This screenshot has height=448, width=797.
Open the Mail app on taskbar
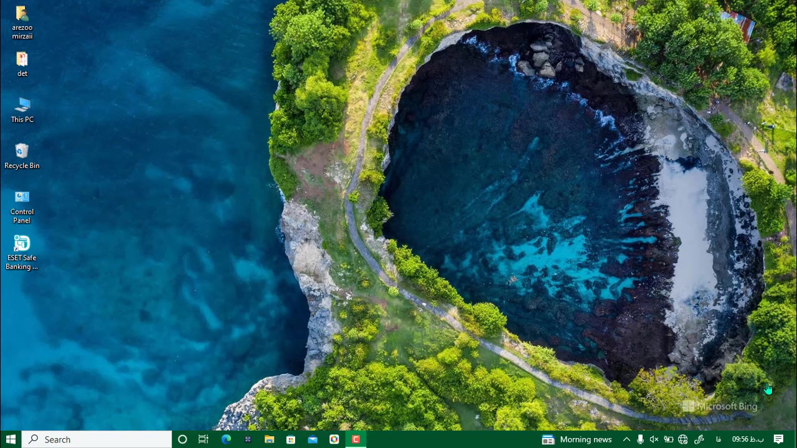click(313, 439)
